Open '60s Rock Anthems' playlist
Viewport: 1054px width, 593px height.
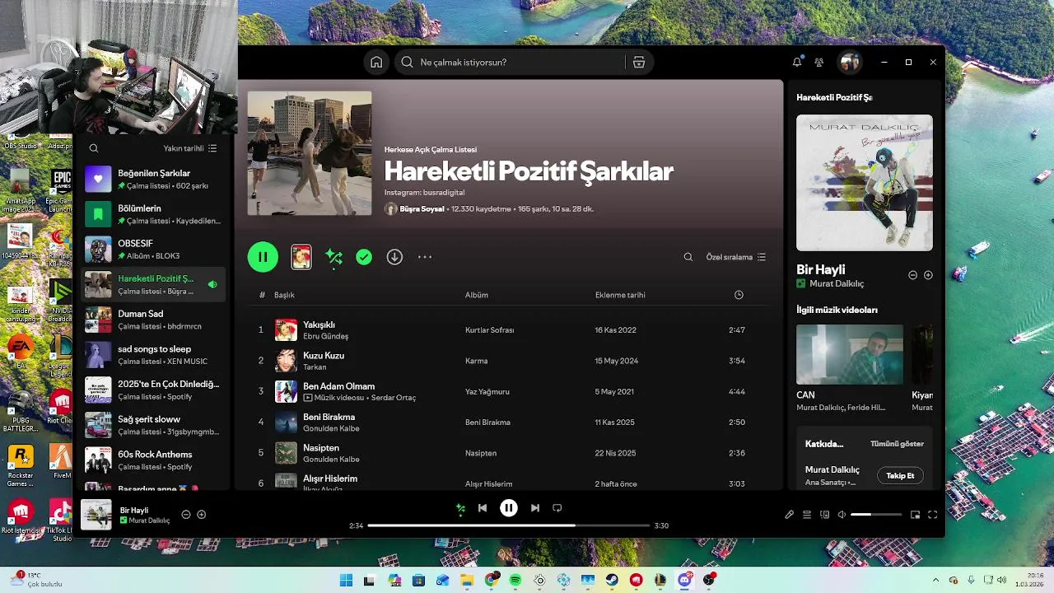[x=155, y=460]
